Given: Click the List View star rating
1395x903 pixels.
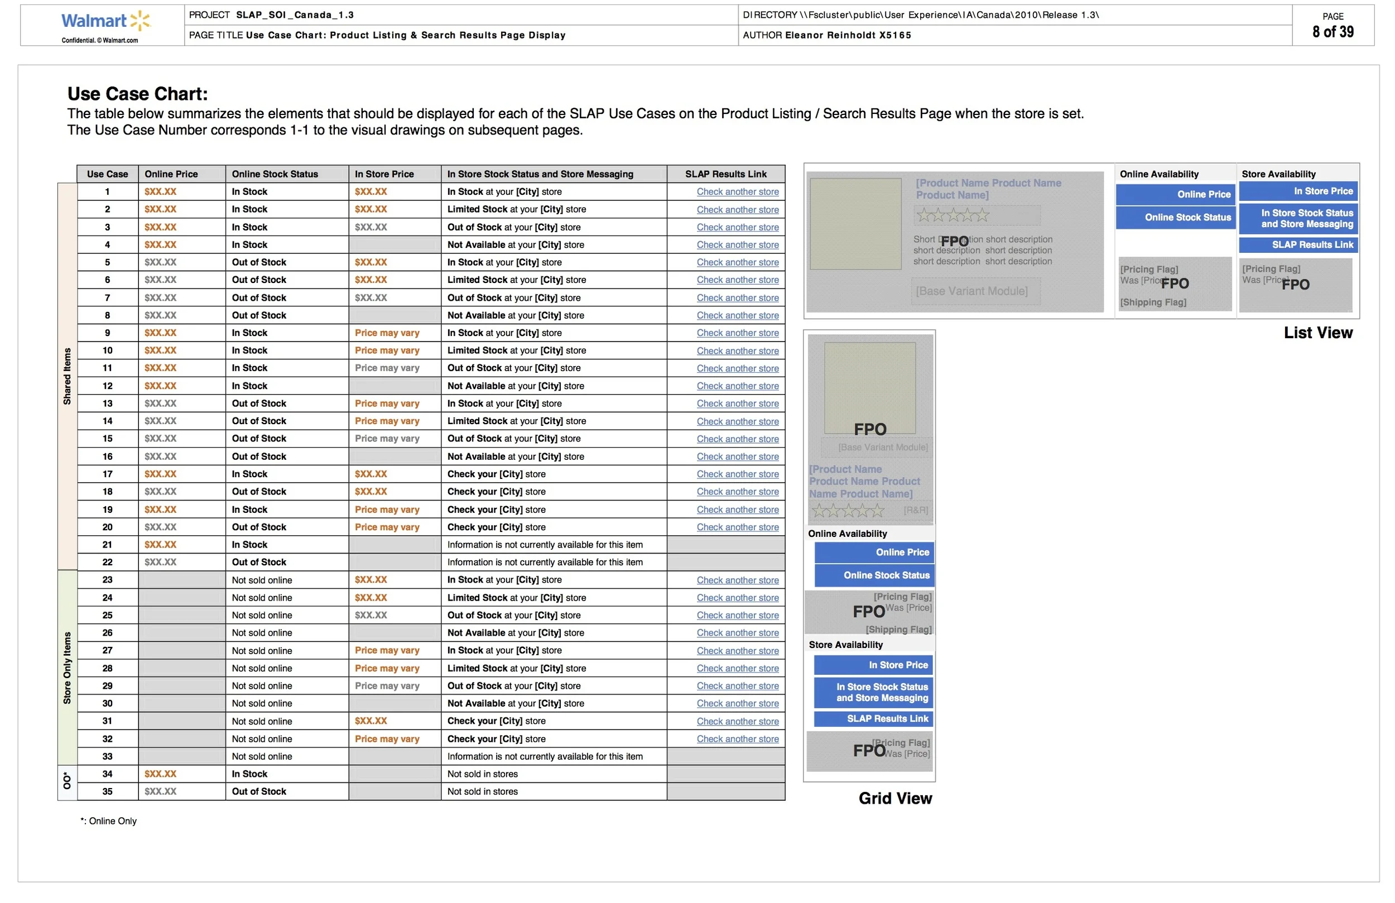Looking at the screenshot, I should tap(953, 216).
